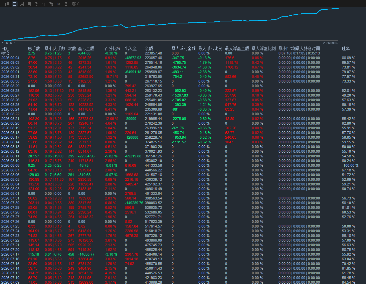This screenshot has width=366, height=284.
Task: Open the 季 quarterly tab
Action: click(37, 4)
